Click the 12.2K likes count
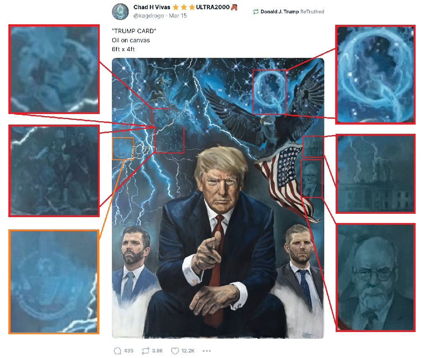This screenshot has height=358, width=424. [188, 351]
